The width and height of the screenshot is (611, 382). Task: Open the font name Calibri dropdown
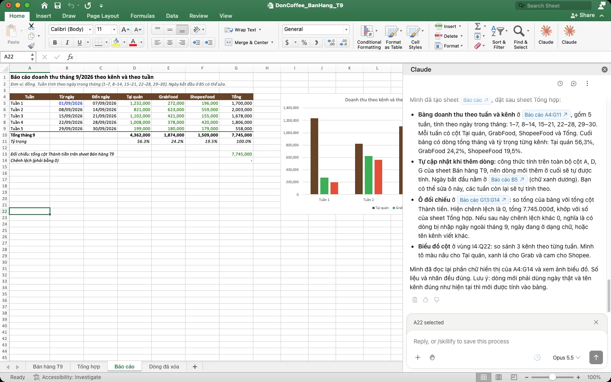point(90,29)
